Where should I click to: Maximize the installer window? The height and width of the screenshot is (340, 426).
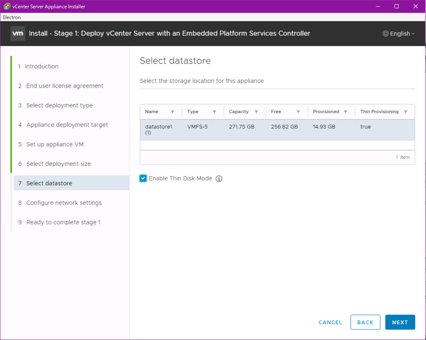pyautogui.click(x=396, y=6)
